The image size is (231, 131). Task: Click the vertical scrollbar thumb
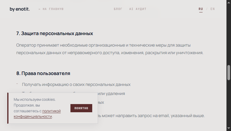pos(229,71)
